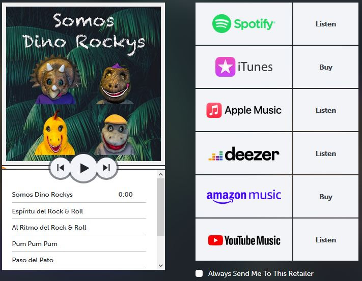The height and width of the screenshot is (281, 362).
Task: Select the Espíritu del Rock & Roll track
Action: tap(79, 211)
